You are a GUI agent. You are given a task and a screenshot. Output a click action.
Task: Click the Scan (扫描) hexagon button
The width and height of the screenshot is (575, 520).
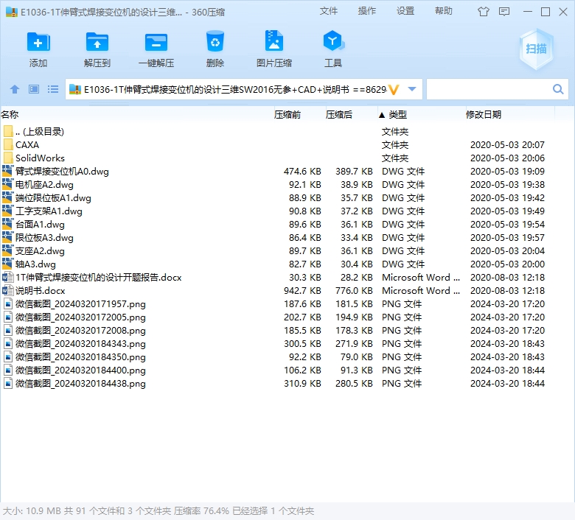[x=536, y=49]
